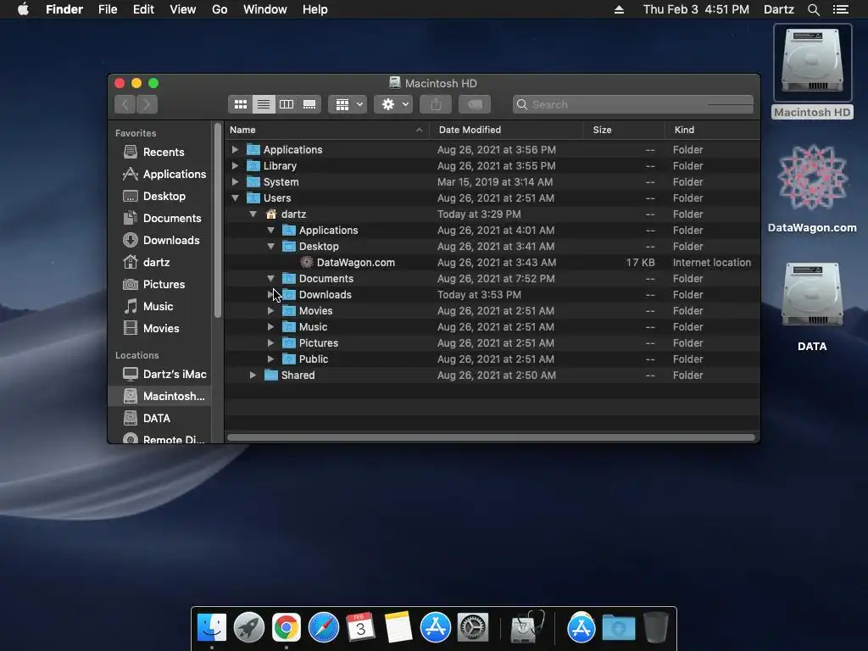The height and width of the screenshot is (651, 868).
Task: Expand the Music folder triangle
Action: (x=270, y=326)
